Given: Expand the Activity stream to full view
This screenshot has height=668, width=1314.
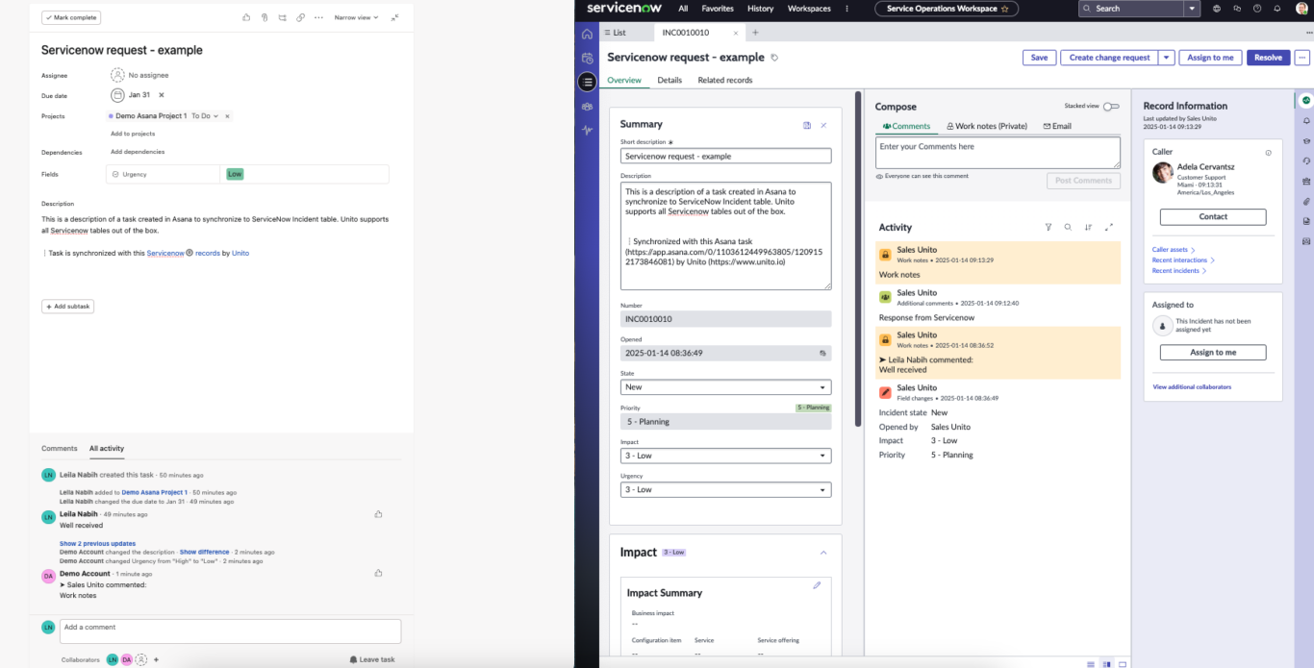Looking at the screenshot, I should point(1109,228).
